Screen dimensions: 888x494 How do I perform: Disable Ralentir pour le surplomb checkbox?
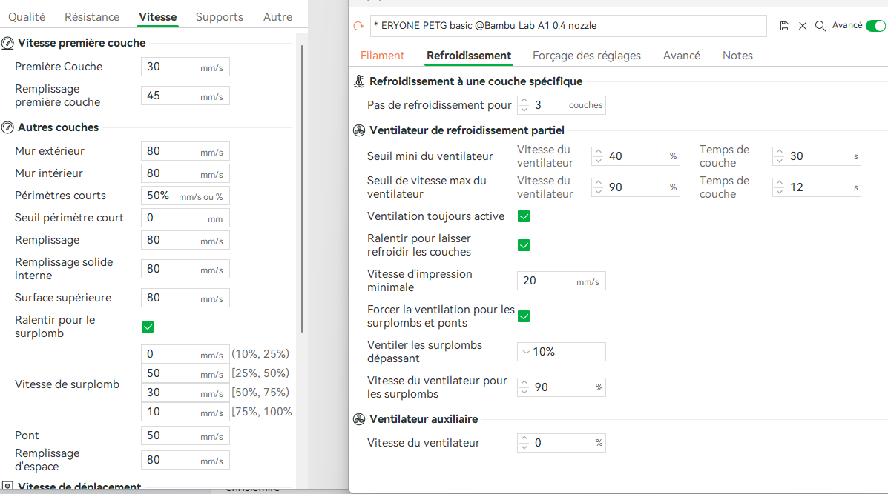(x=148, y=327)
